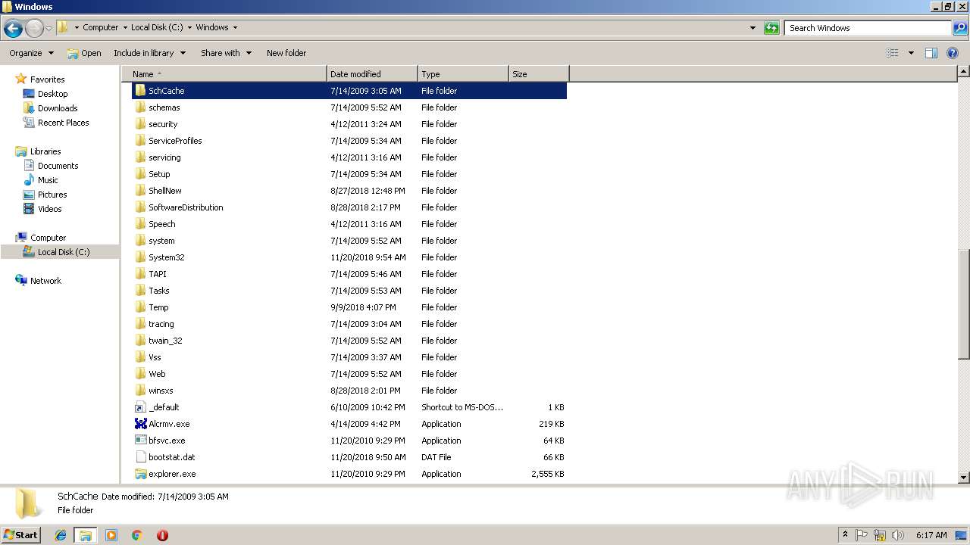The image size is (970, 545).
Task: Open Downloads in Favorites
Action: [x=58, y=108]
